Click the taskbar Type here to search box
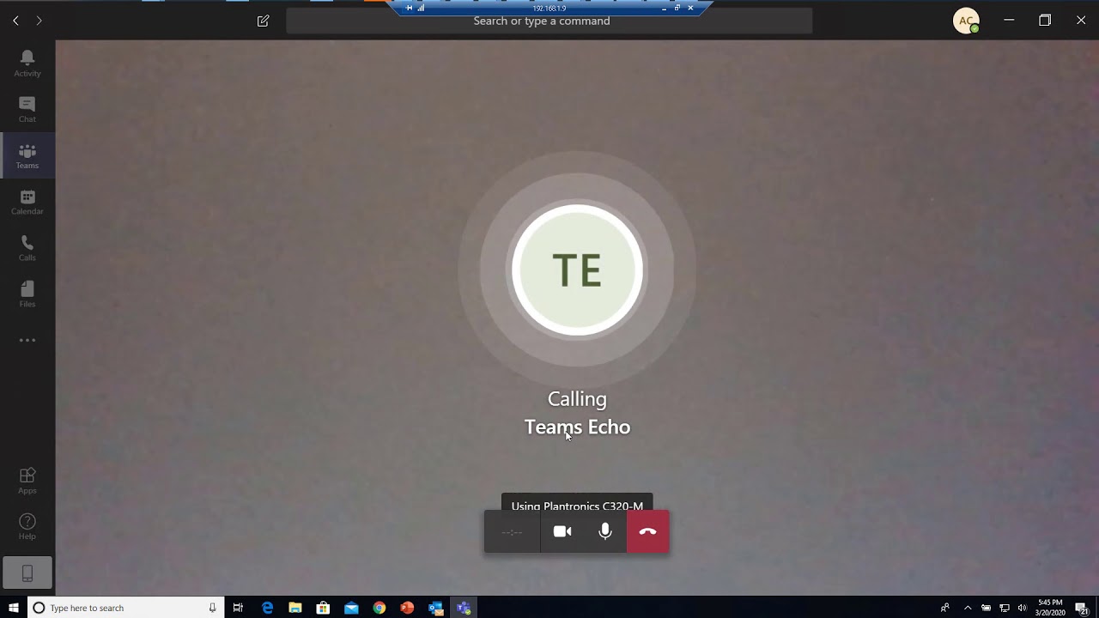 click(125, 608)
